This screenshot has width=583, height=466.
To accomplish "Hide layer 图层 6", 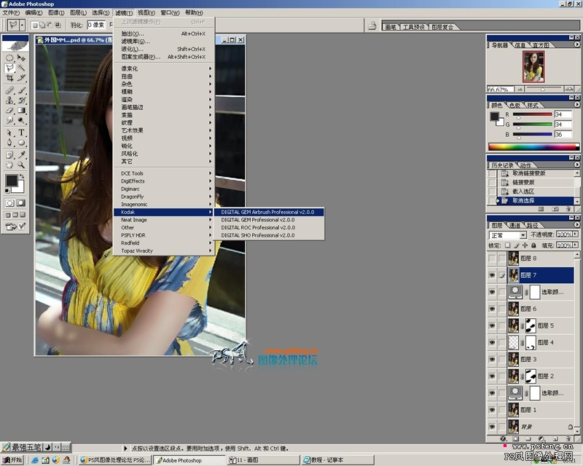I will coord(492,309).
